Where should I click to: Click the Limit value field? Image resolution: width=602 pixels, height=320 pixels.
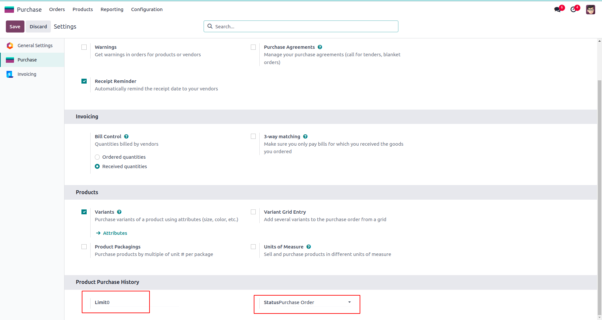(142, 302)
